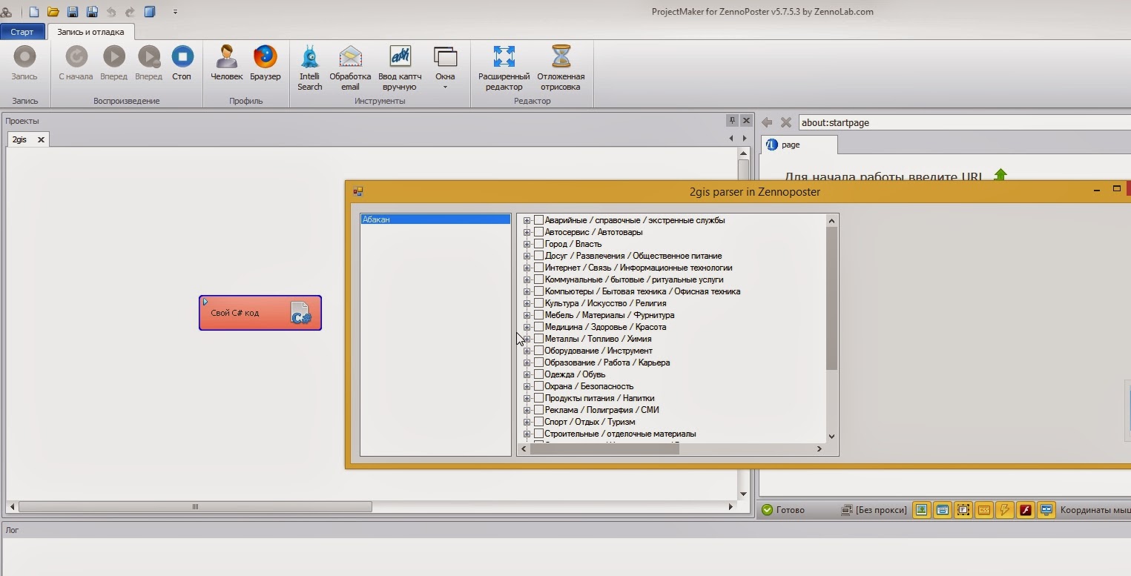
Task: Check Культура / Искусство / Религия checkbox
Action: click(x=539, y=303)
